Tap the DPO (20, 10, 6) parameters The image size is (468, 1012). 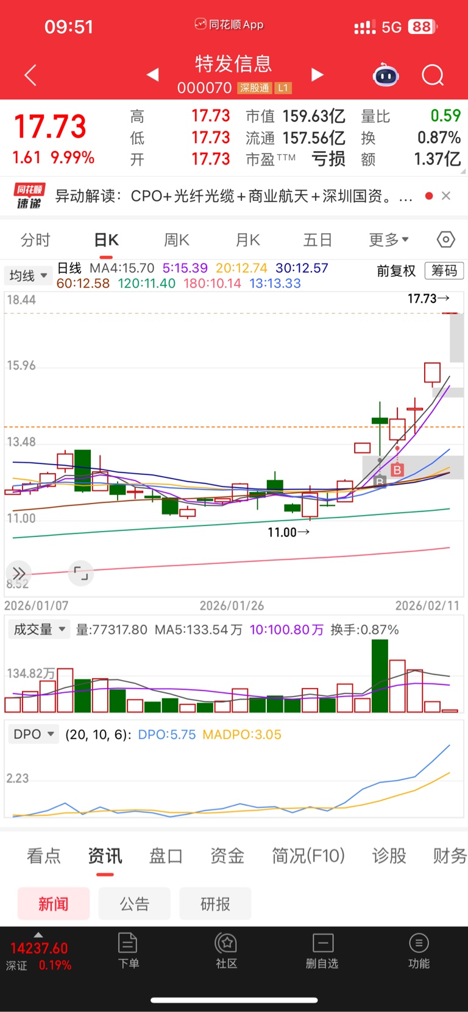pos(98,734)
